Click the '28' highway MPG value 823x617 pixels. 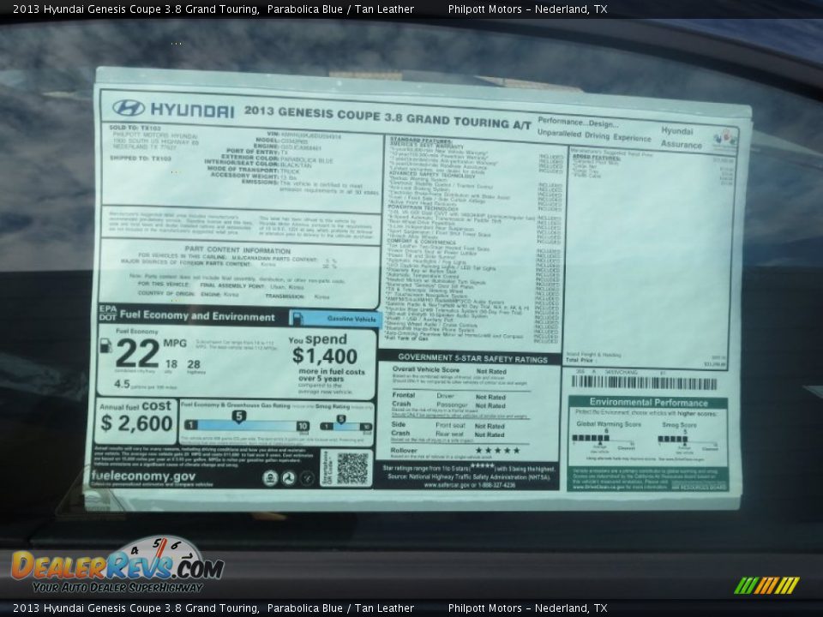(x=194, y=364)
